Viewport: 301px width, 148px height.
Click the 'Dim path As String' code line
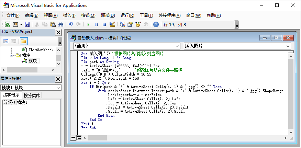100,62
